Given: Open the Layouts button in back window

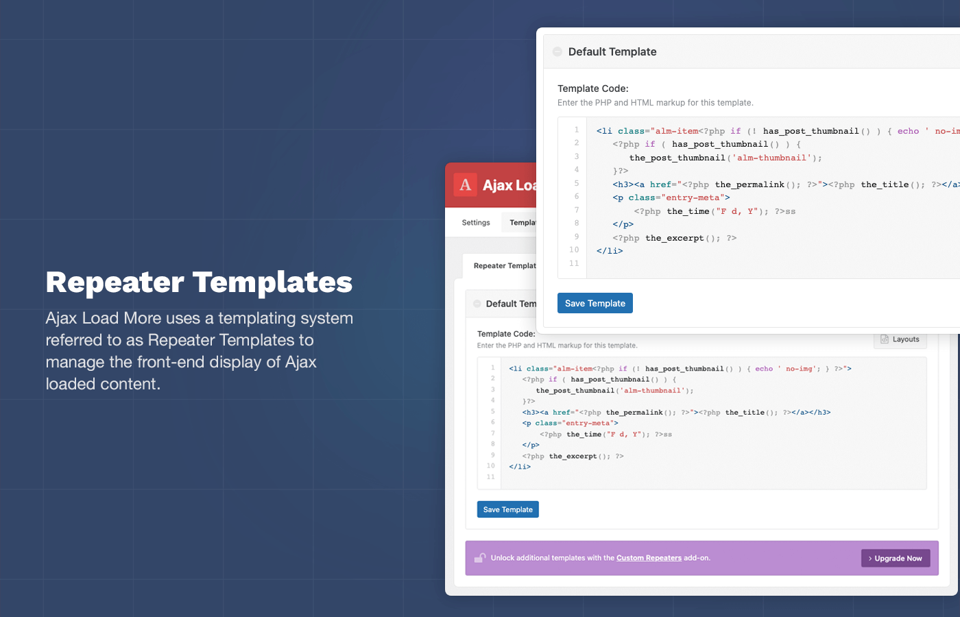Looking at the screenshot, I should [900, 339].
